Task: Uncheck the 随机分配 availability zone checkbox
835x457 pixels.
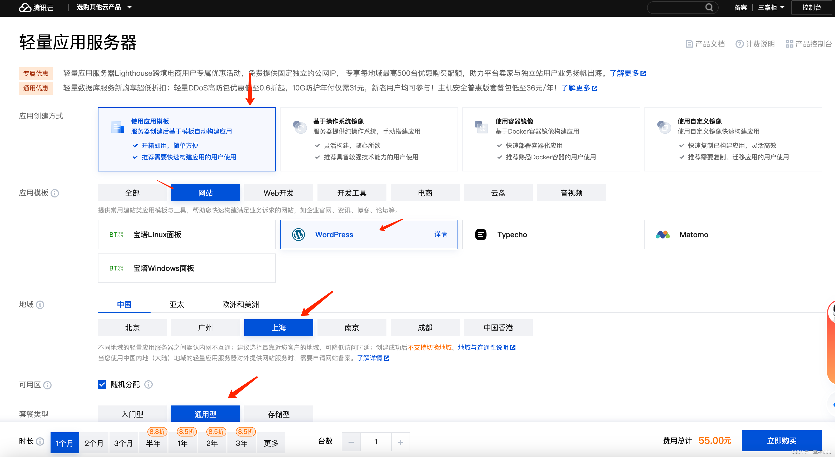Action: (102, 384)
